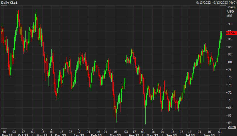This screenshot has width=237, height=136.
Task: Click the Apr 23 month label
Action: pyautogui.click(x=134, y=135)
